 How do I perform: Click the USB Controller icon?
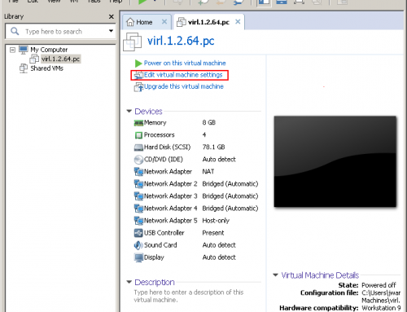[x=138, y=233]
